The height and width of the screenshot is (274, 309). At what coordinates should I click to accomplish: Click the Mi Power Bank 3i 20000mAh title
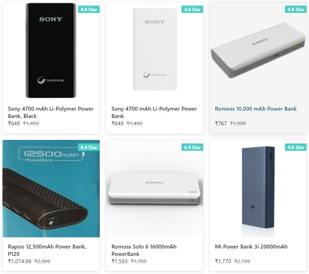tap(251, 247)
